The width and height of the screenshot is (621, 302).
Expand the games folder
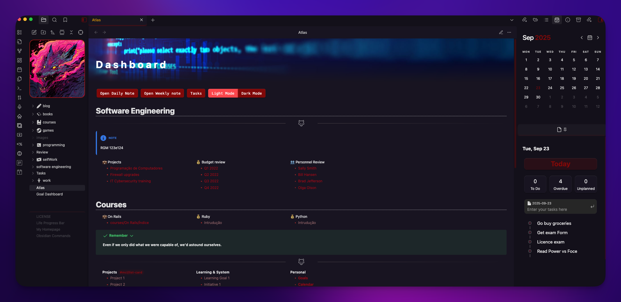point(33,130)
